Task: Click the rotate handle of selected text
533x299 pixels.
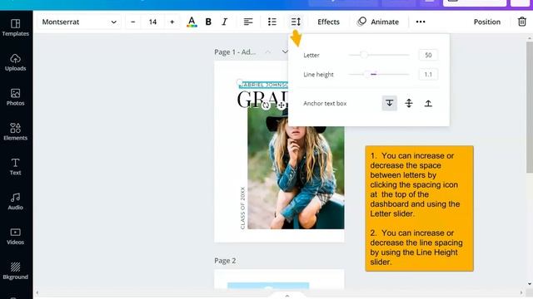Action: 266,105
